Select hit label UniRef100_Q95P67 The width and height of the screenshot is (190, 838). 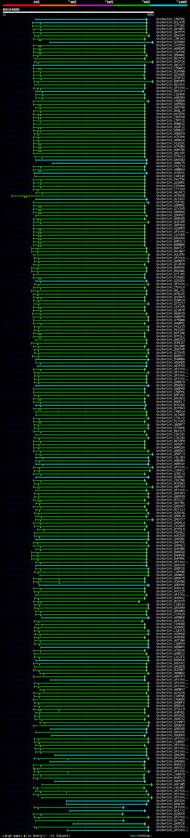pos(170,215)
